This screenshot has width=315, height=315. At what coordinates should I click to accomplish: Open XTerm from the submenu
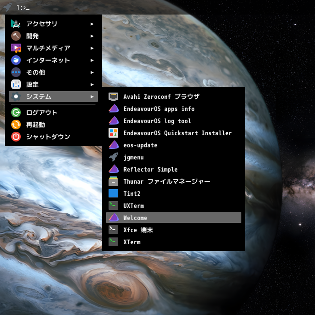(x=173, y=242)
